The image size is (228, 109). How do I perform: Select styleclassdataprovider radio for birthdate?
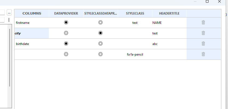[100, 44]
